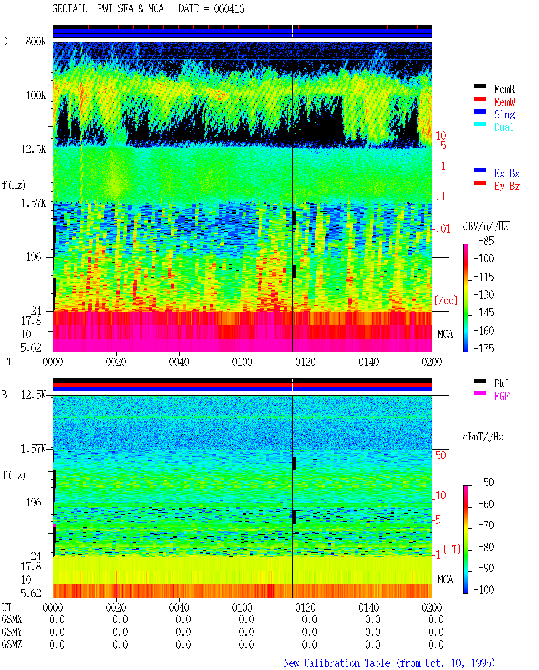Click the 'New Calibration Table' footer note
Image resolution: width=539 pixels, height=670 pixels.
tap(390, 663)
